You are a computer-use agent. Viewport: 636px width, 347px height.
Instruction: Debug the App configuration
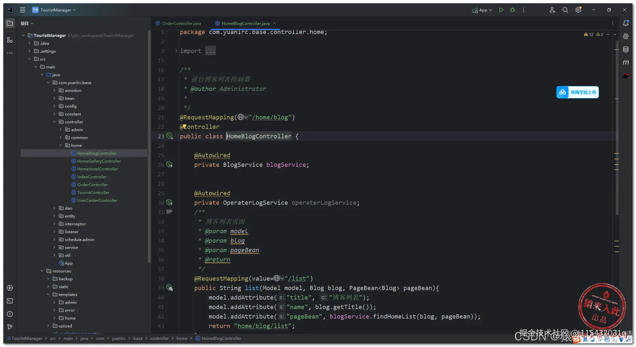pos(512,10)
